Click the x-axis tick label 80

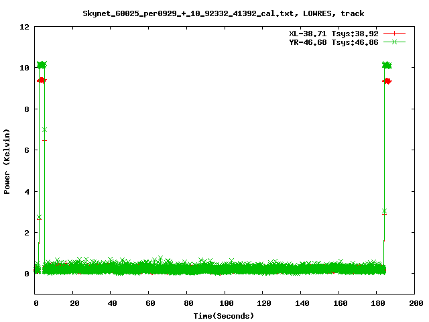[188, 303]
